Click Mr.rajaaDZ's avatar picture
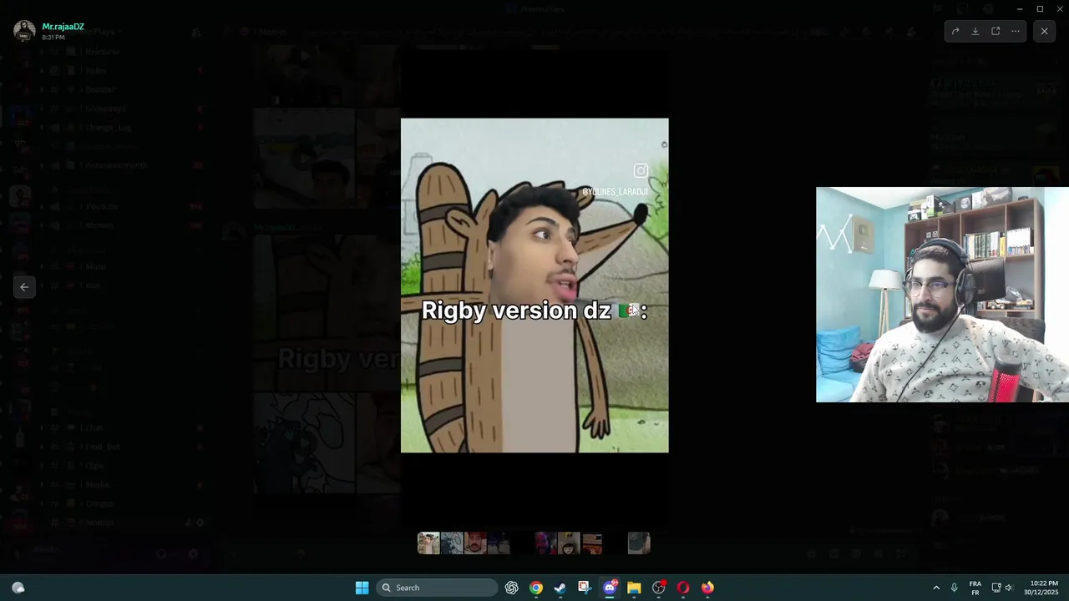1069x601 pixels. [x=24, y=31]
